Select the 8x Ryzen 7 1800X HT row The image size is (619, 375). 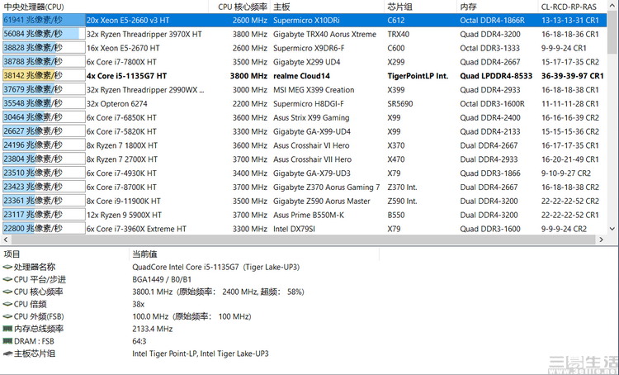click(305, 145)
